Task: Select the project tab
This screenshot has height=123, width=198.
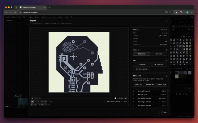Action: point(10,21)
